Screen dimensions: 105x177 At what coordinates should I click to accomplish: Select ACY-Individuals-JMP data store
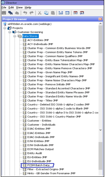40,44
